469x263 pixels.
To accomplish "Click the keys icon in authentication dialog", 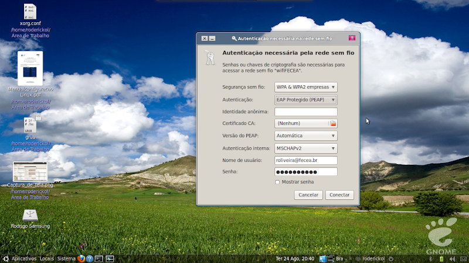I will pos(210,57).
